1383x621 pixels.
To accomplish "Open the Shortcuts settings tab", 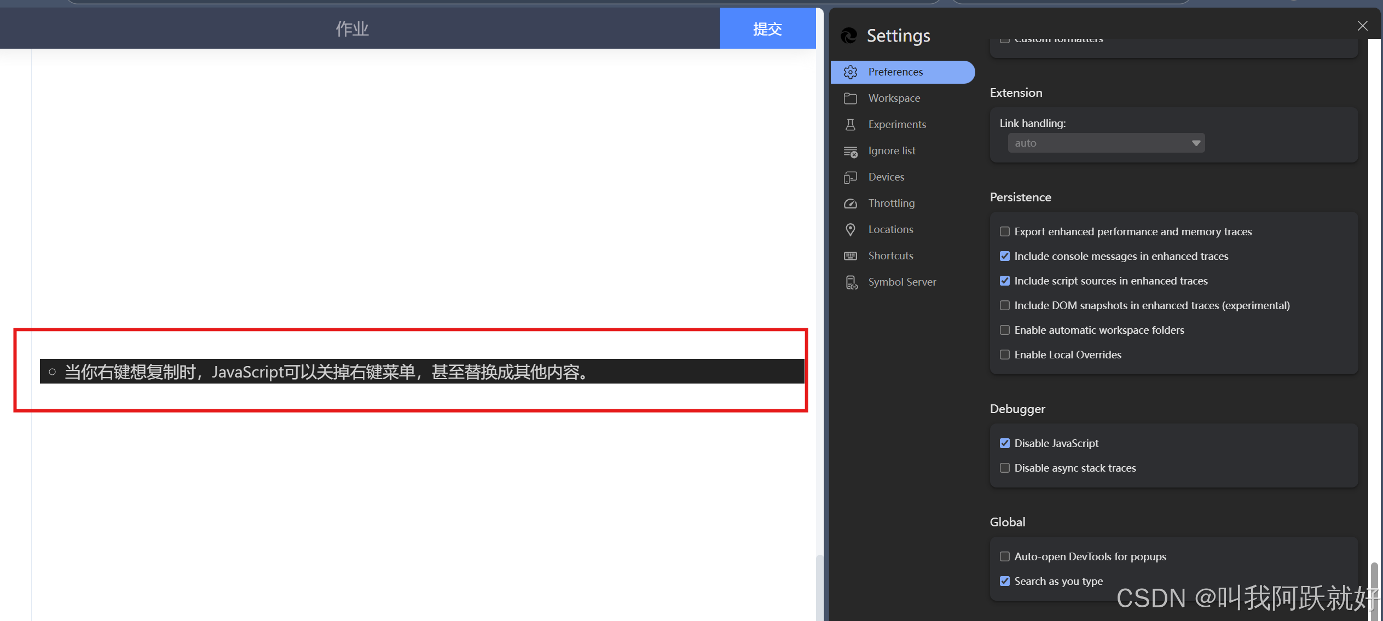I will [x=890, y=256].
